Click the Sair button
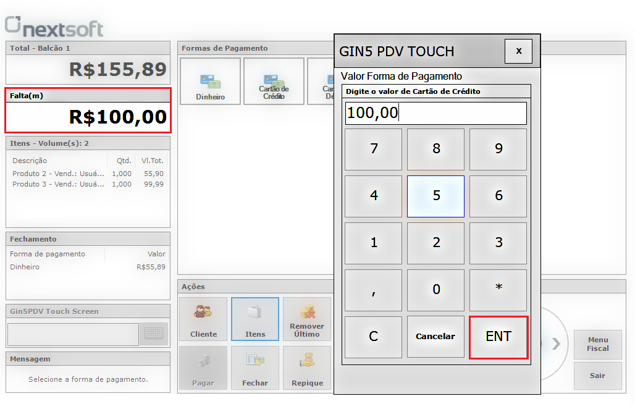Screen dimensions: 635x404 click(597, 375)
